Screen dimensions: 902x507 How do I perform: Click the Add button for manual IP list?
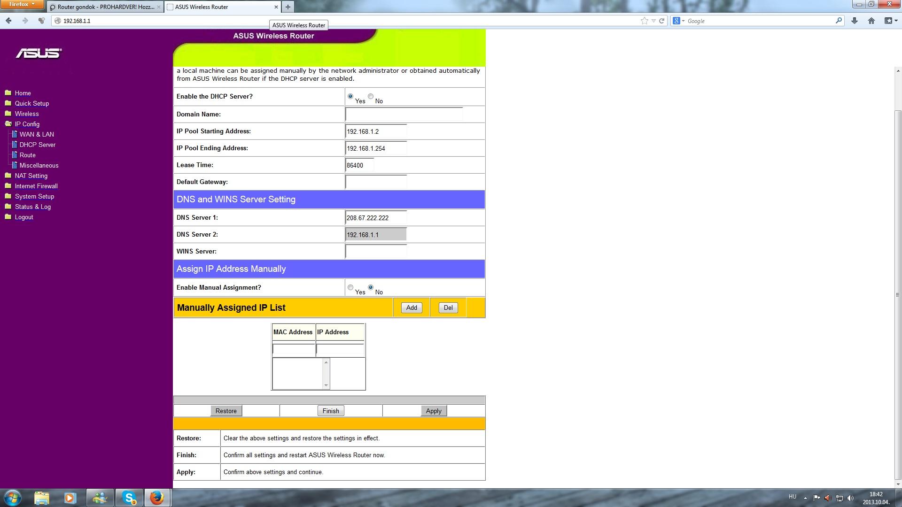(x=412, y=307)
